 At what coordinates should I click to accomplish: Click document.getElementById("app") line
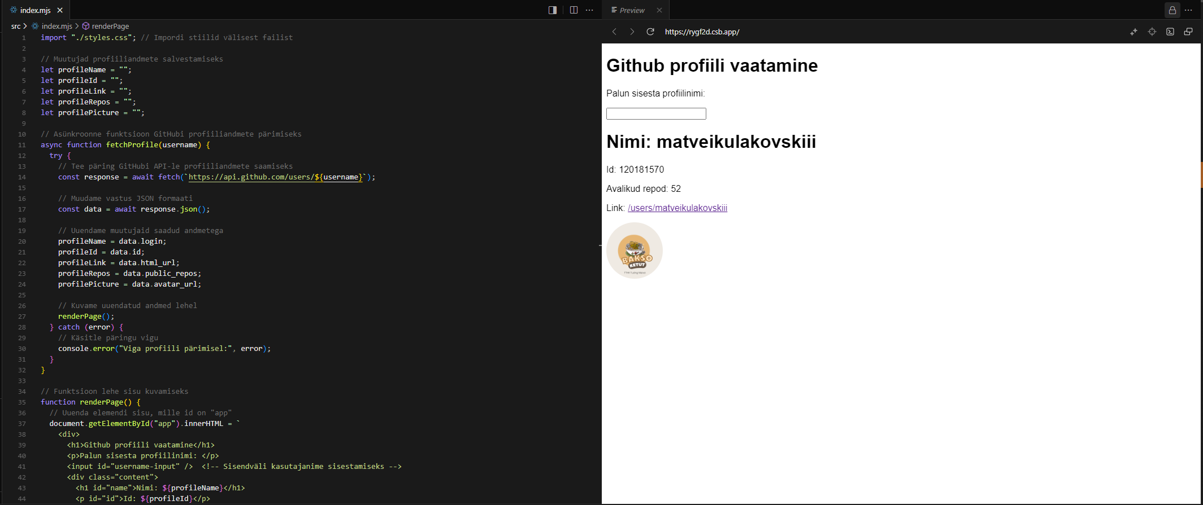pyautogui.click(x=145, y=423)
